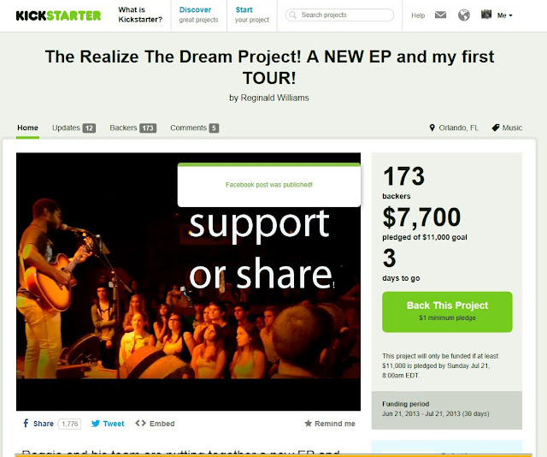Switch to the Backers tab
This screenshot has height=457, width=547.
tap(133, 128)
